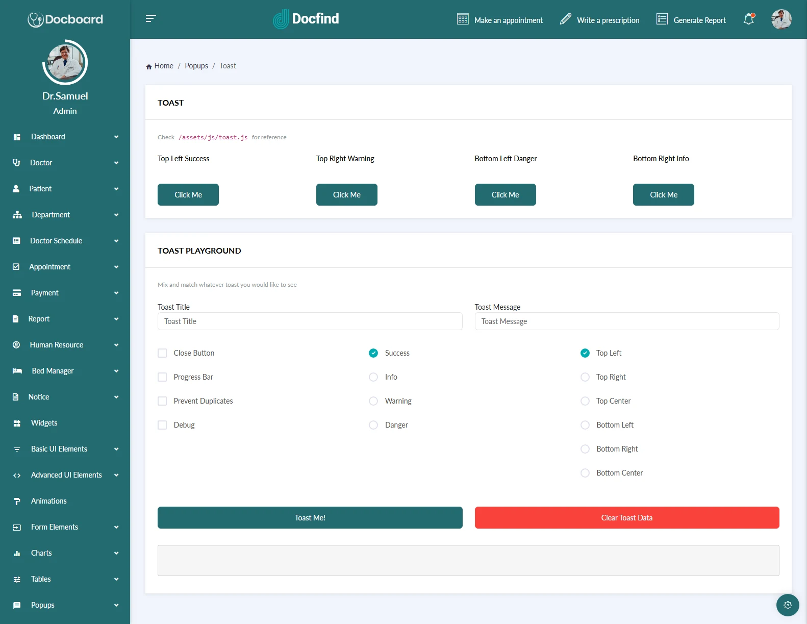Open the Widgets sidebar item

44,423
